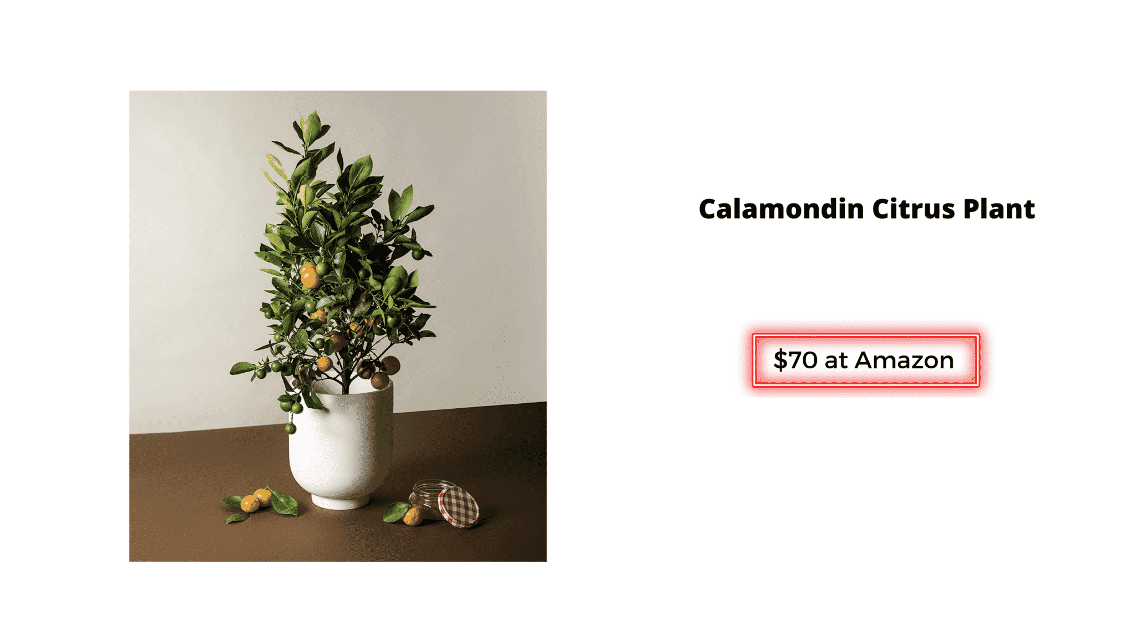Viewport: 1136px width, 639px height.
Task: Click the orange fruit beside the jar
Action: click(412, 516)
